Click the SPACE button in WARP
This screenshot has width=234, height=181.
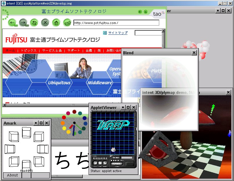117,164
